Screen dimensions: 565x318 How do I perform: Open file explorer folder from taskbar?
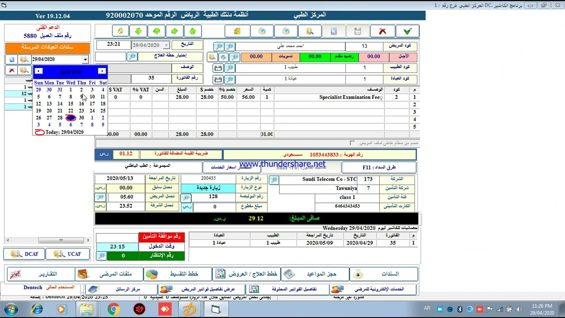87,309
